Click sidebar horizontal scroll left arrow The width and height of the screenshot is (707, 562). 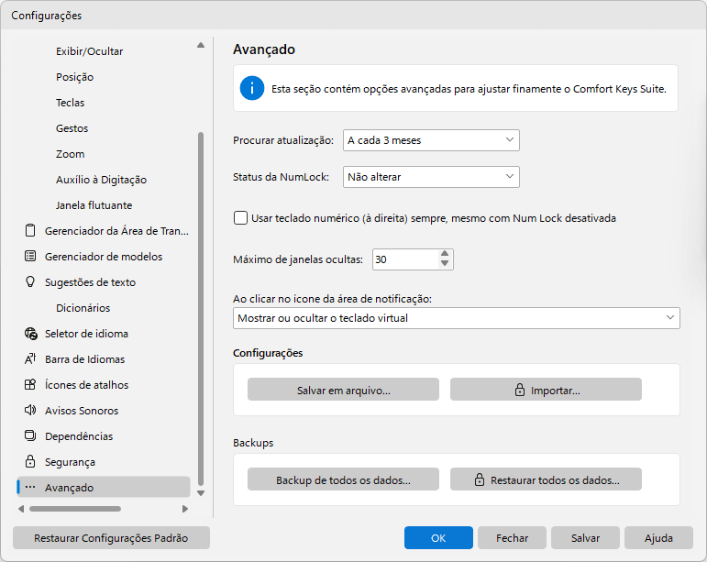(x=21, y=509)
